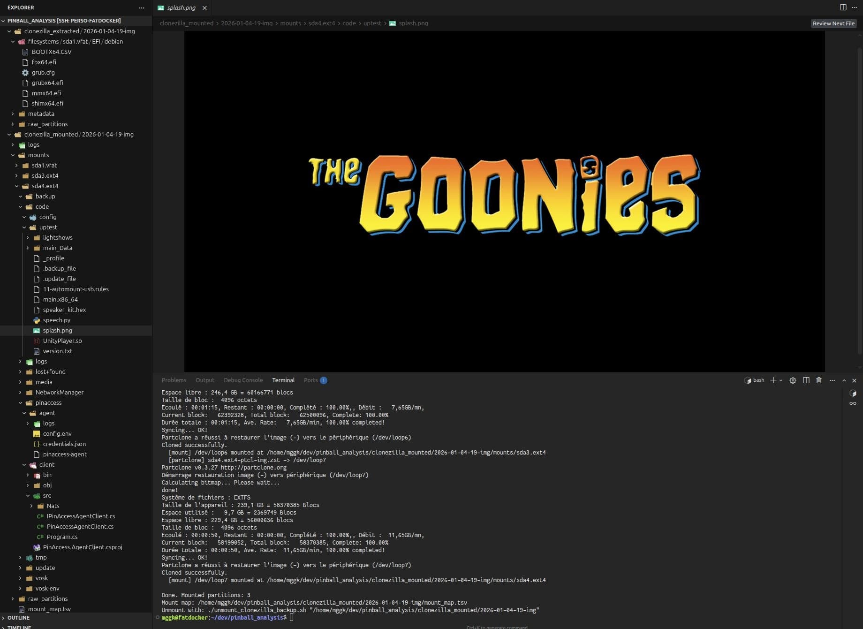
Task: Click the C# icon of Program.cs
Action: tap(40, 537)
